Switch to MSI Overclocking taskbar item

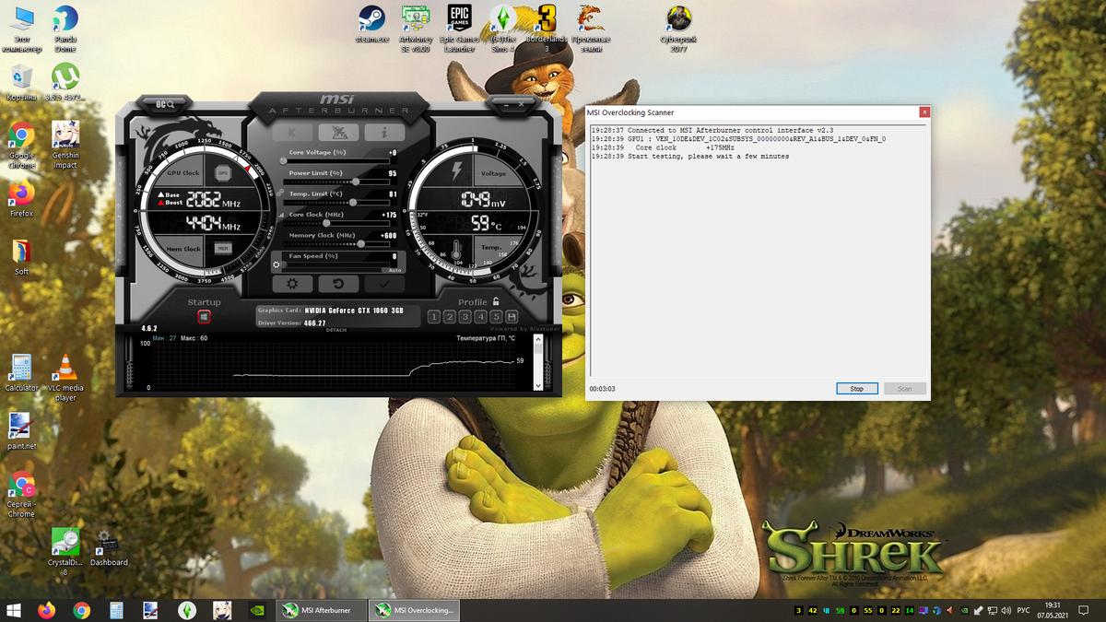[x=414, y=610]
